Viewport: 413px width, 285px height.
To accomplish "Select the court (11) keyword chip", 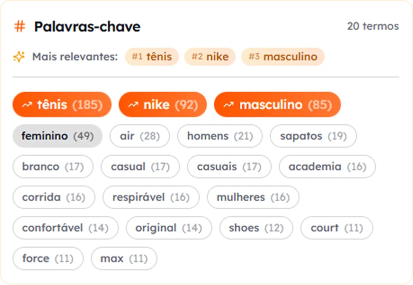I will [x=337, y=228].
